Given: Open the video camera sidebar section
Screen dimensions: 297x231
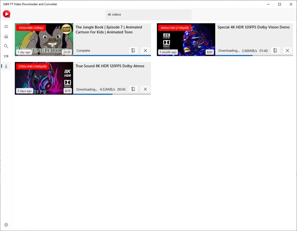Looking at the screenshot, I should 6,56.
